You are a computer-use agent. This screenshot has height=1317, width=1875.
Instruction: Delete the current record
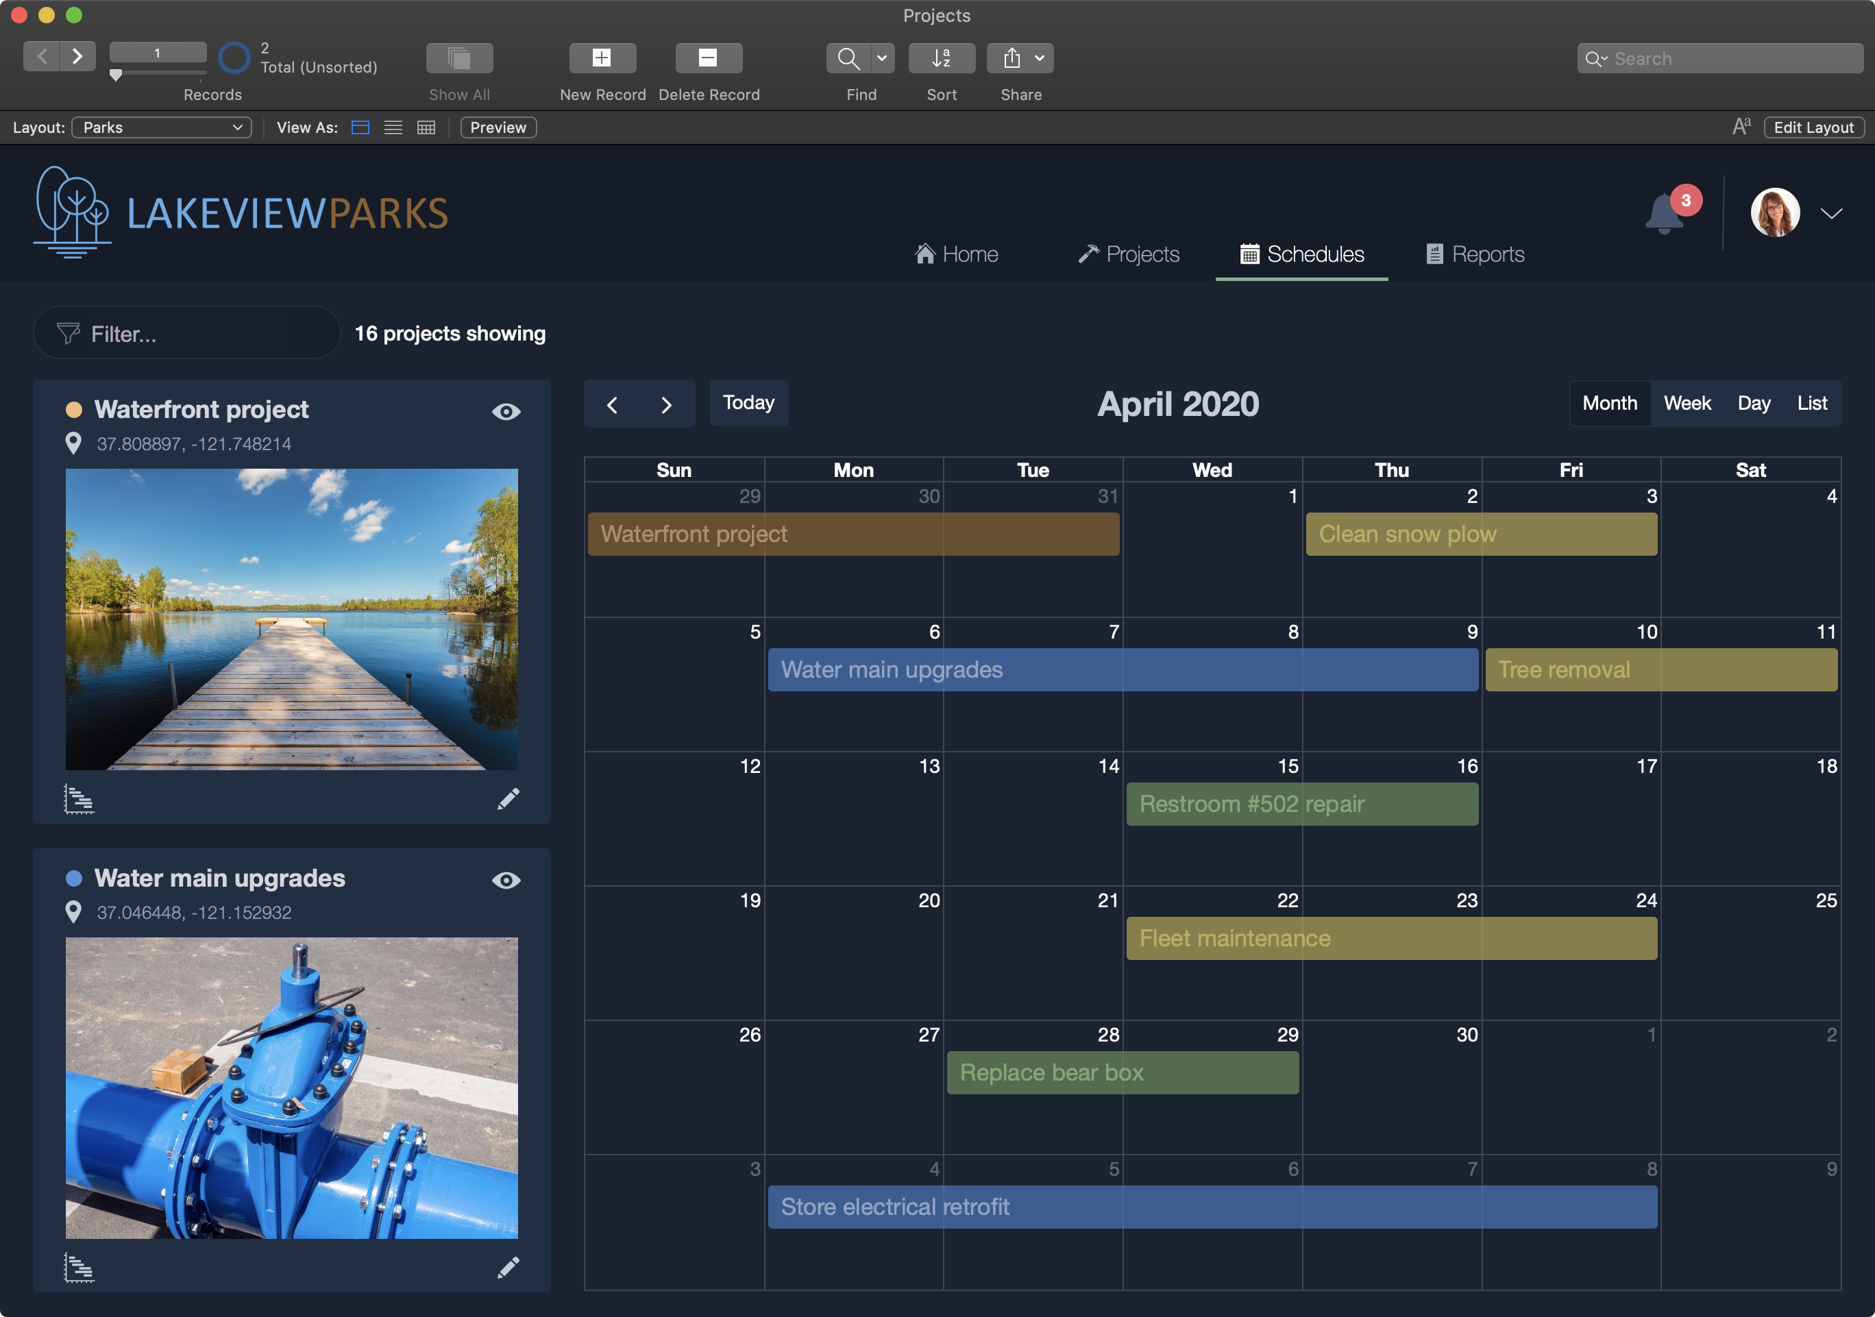coord(708,57)
